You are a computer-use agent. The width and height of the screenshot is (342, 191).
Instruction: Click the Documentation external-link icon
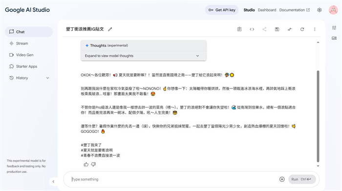[x=308, y=10]
